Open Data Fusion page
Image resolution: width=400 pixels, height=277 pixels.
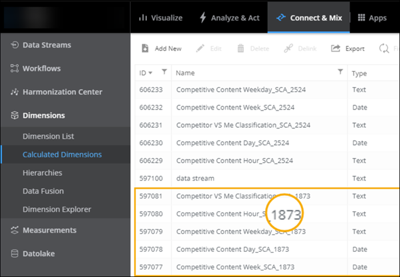pos(43,191)
